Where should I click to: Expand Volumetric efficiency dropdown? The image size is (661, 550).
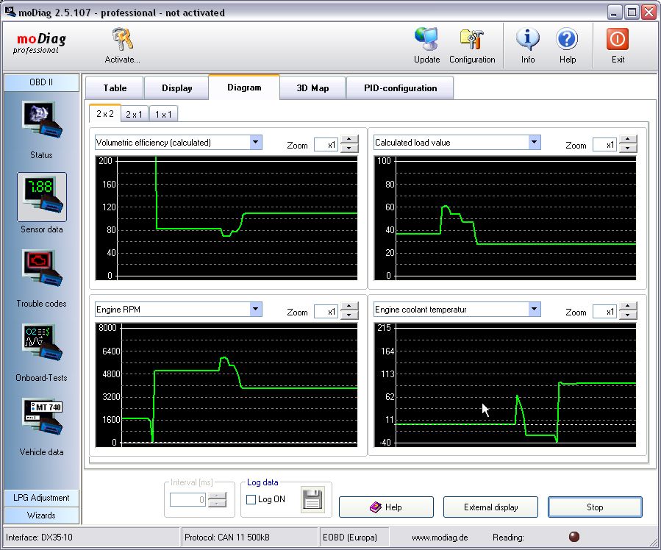click(x=255, y=143)
